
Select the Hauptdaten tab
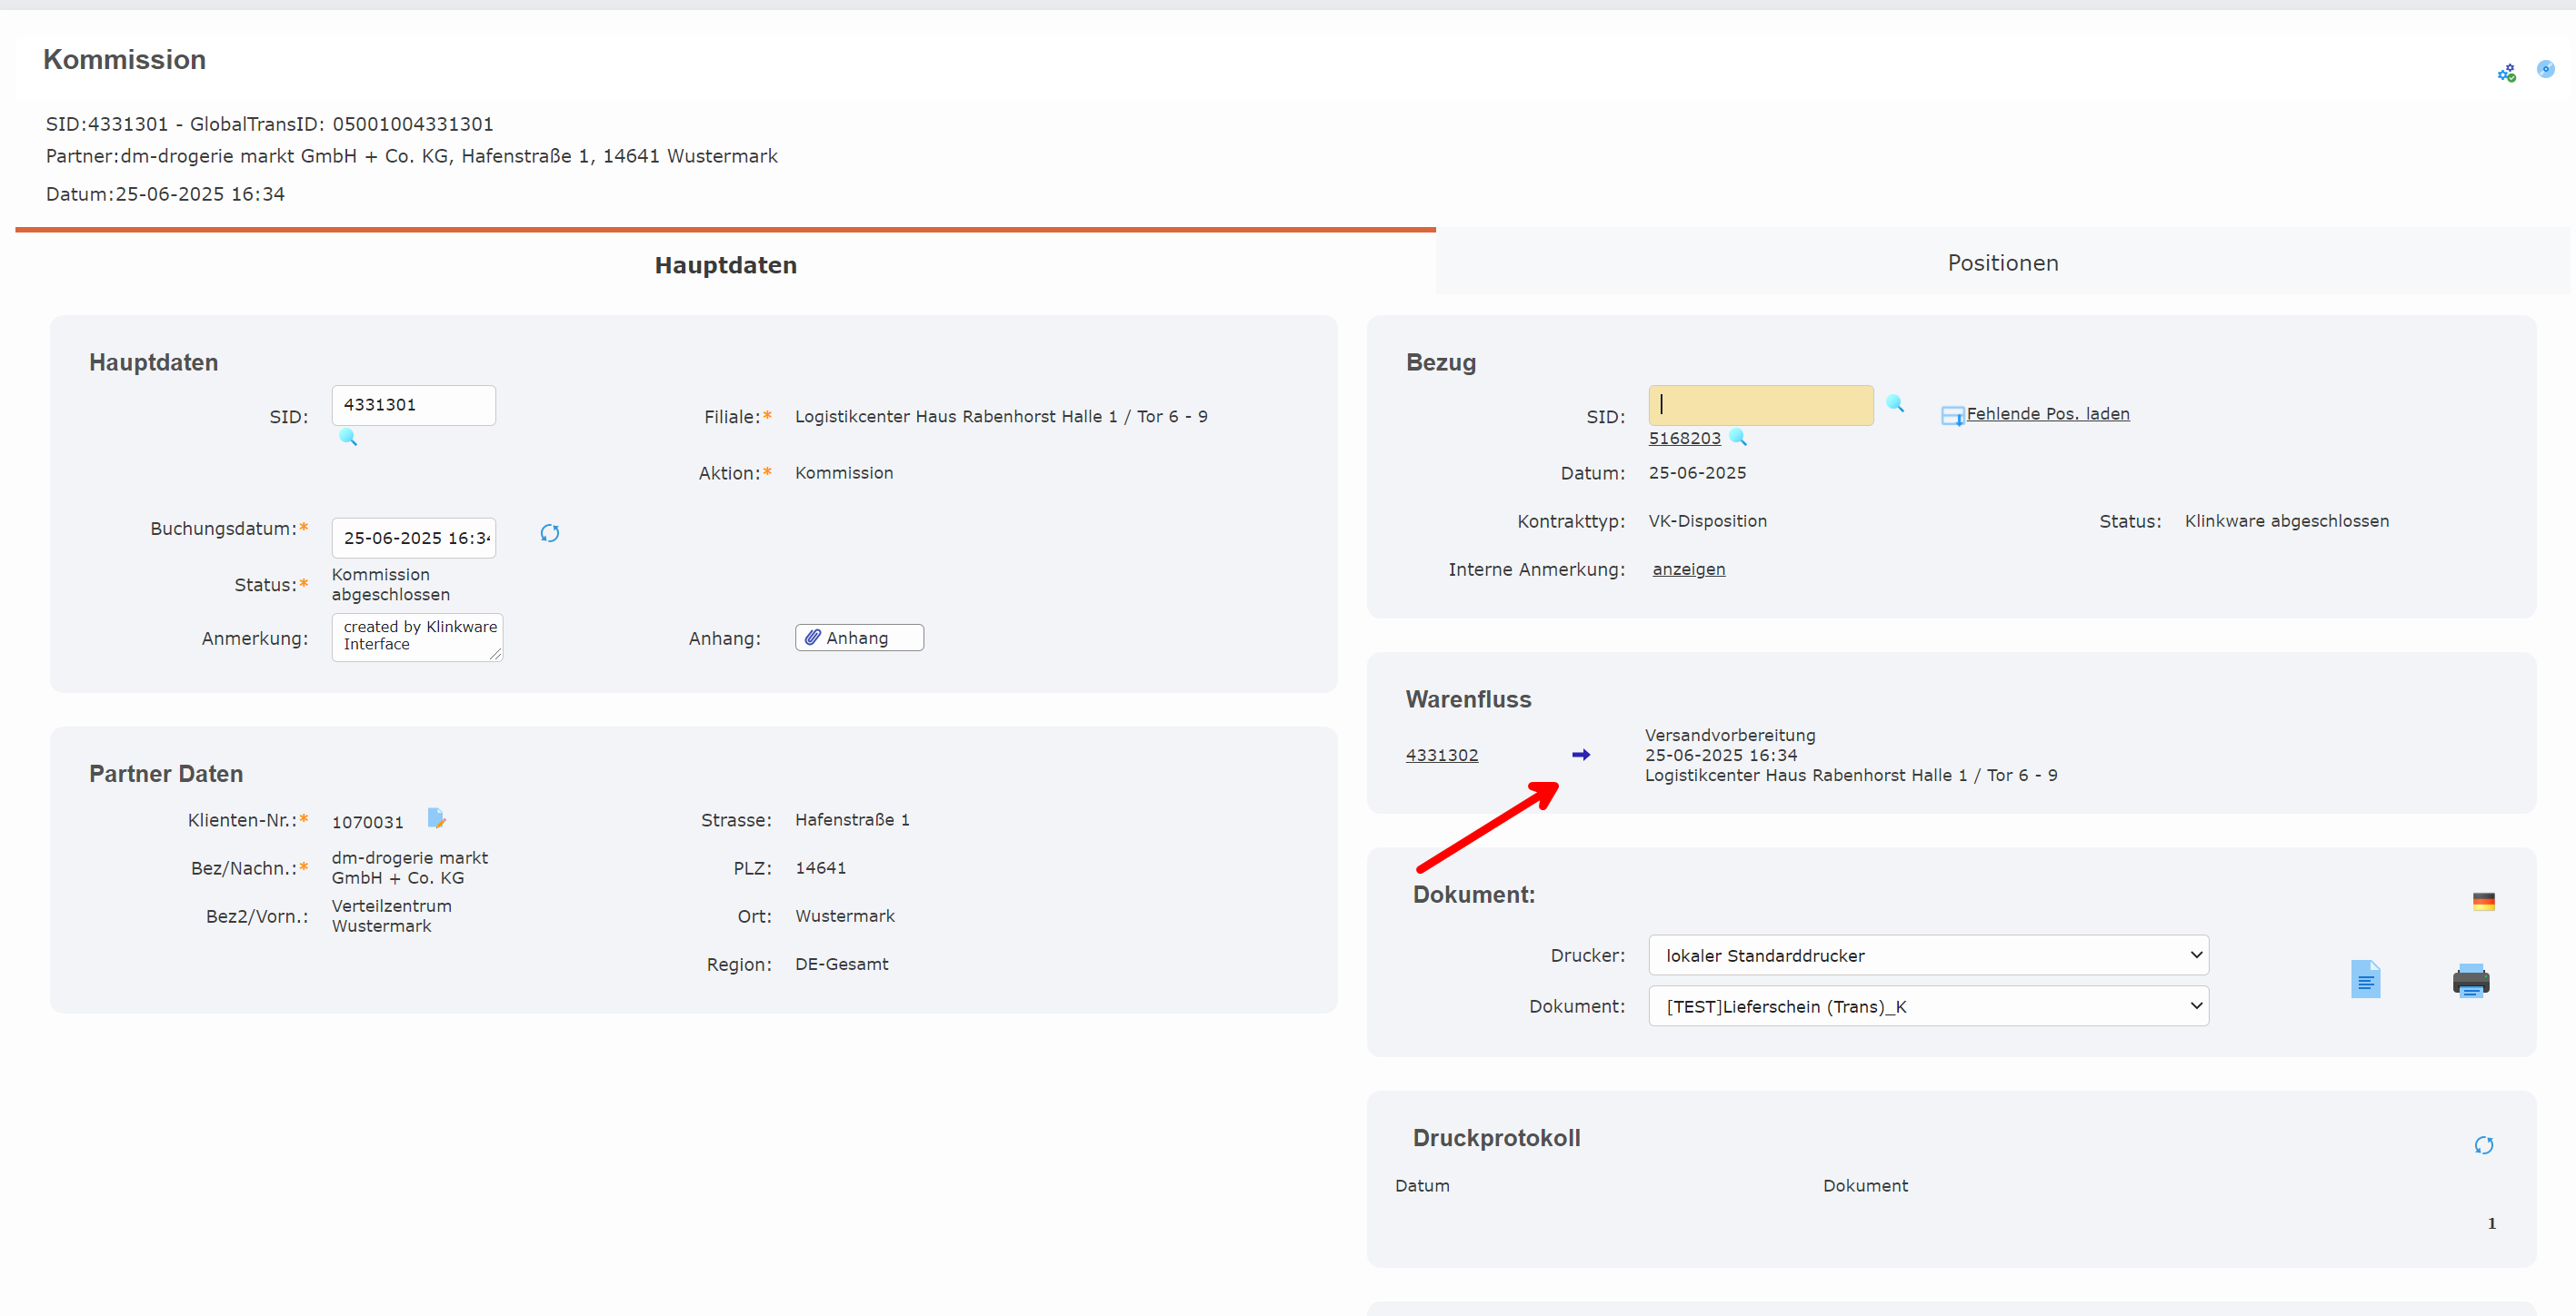tap(725, 265)
